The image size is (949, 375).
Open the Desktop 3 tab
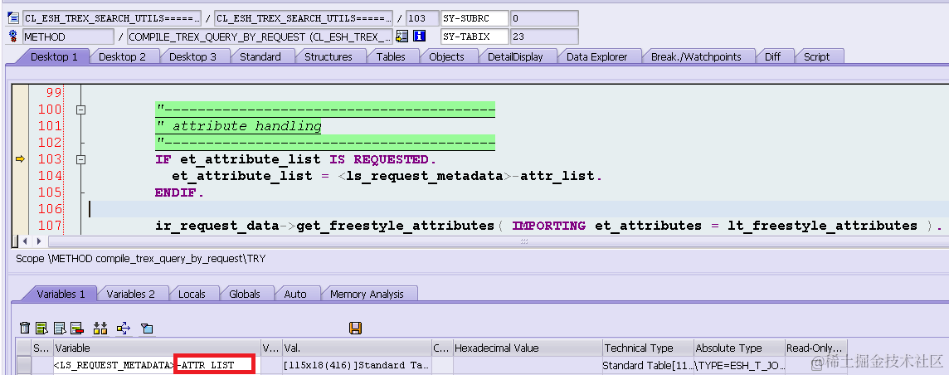click(x=192, y=57)
